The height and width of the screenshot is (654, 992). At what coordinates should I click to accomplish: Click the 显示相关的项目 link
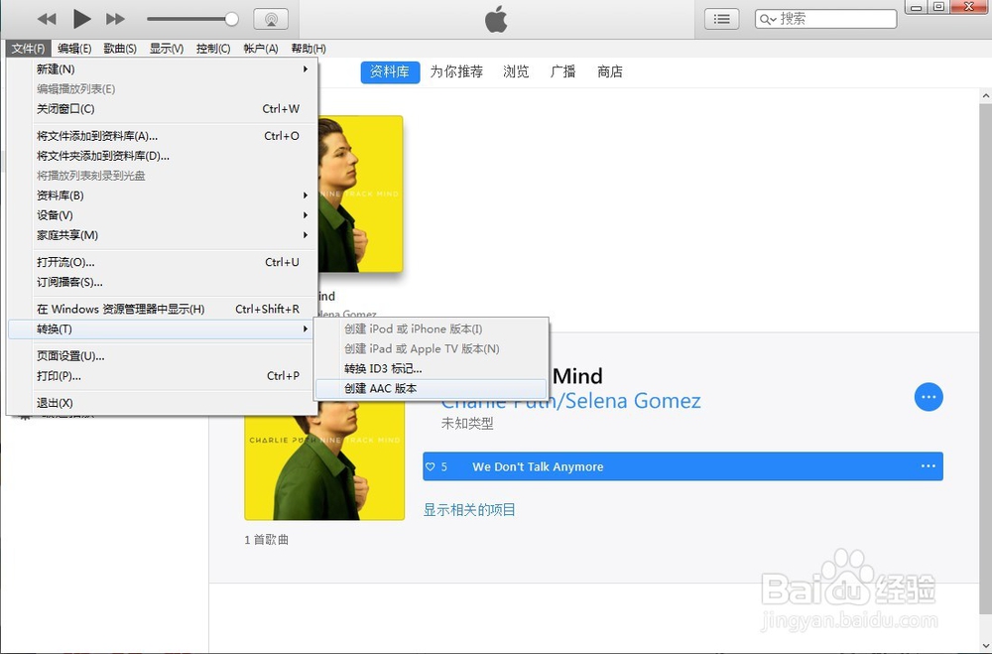pos(469,510)
